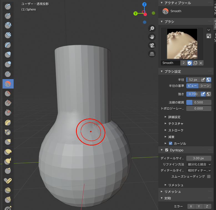Select the Layer brush tool
This screenshot has height=210, width=216.
pyautogui.click(x=8, y=45)
